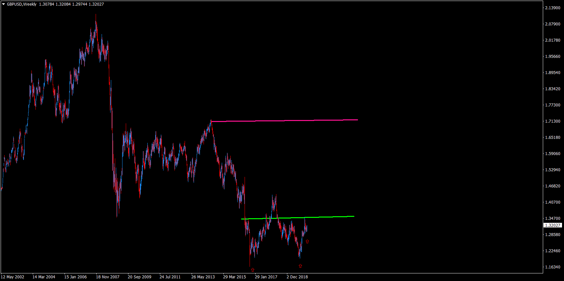This screenshot has width=564, height=281.
Task: Click the 1.28580 price axis label
Action: [553, 235]
